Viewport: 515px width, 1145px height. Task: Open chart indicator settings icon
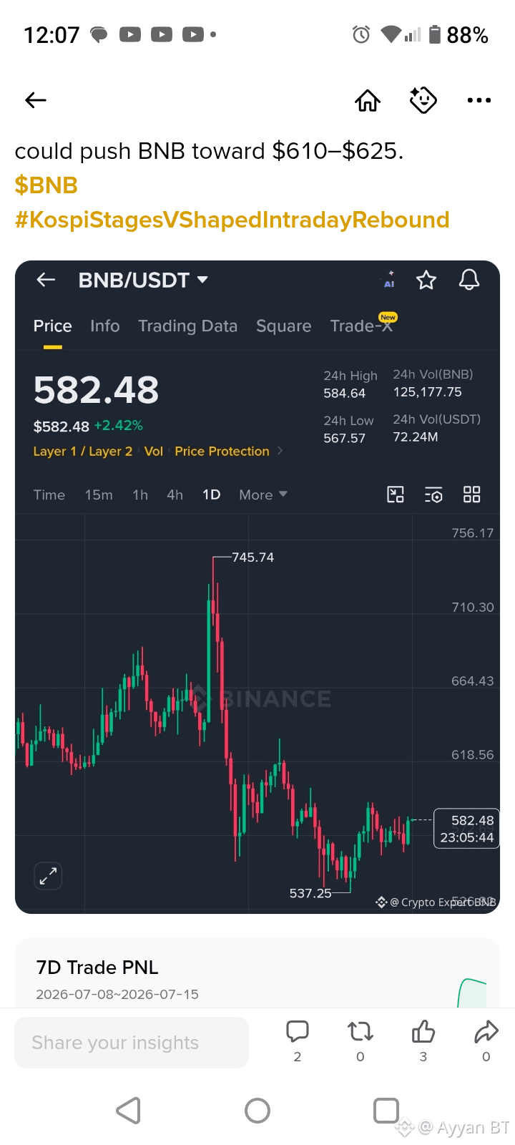tap(433, 494)
